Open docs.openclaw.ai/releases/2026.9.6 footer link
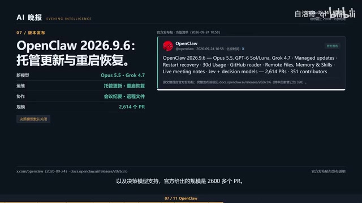 (x=99, y=171)
